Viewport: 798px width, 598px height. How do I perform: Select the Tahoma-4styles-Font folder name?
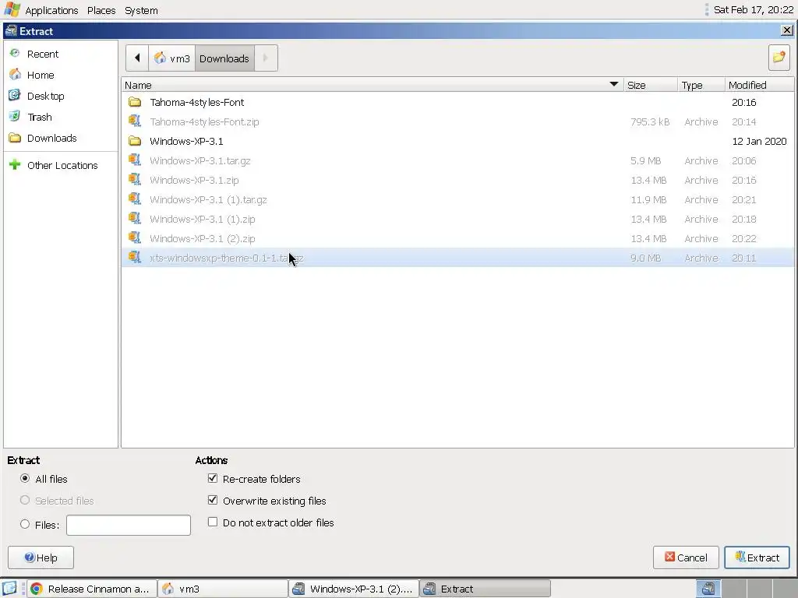coord(196,102)
